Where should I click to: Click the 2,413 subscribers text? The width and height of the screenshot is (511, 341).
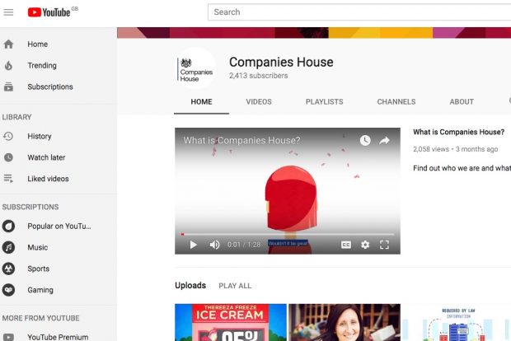coord(259,76)
